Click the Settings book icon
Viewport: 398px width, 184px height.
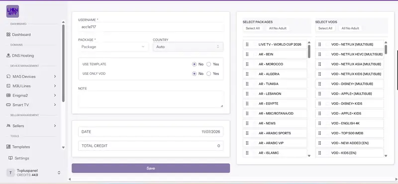click(10, 158)
